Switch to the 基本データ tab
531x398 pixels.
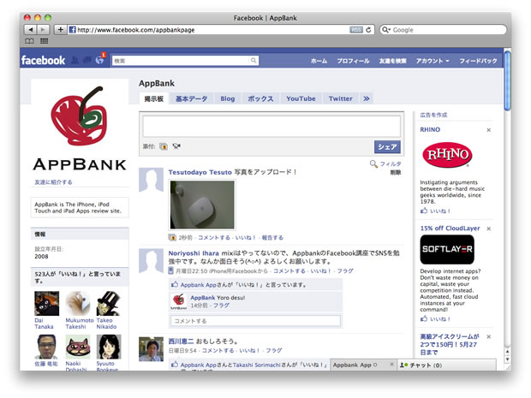pyautogui.click(x=191, y=98)
